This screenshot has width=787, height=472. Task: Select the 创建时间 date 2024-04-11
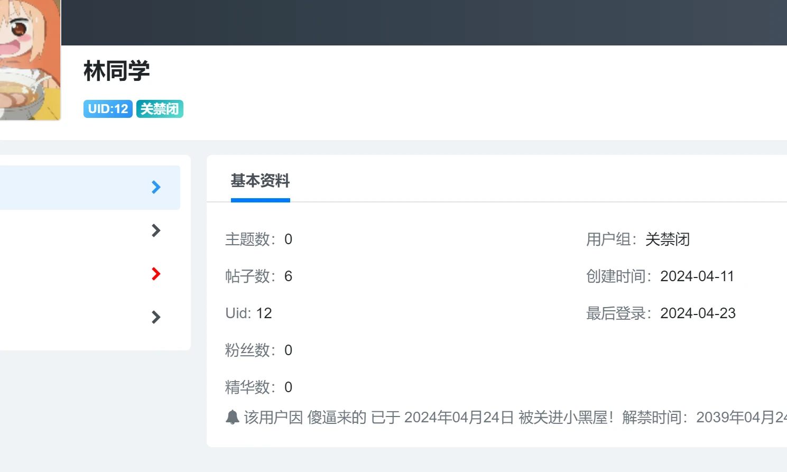click(x=697, y=276)
